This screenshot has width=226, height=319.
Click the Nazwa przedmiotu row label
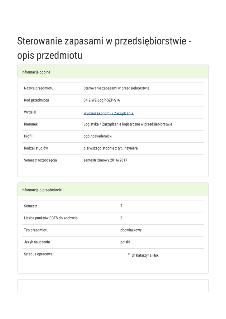point(39,88)
